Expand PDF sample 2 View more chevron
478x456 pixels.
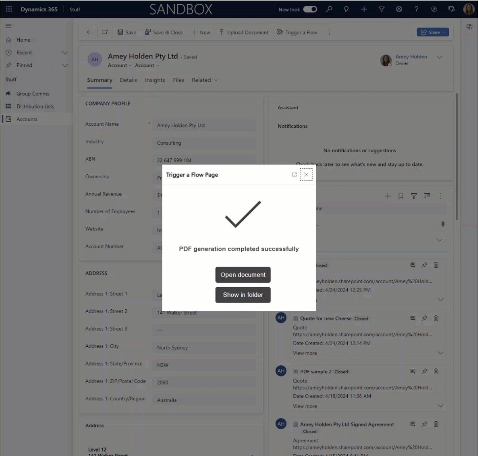[441, 406]
